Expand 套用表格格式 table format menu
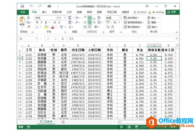The height and width of the screenshot is (131, 196). click(x=134, y=22)
